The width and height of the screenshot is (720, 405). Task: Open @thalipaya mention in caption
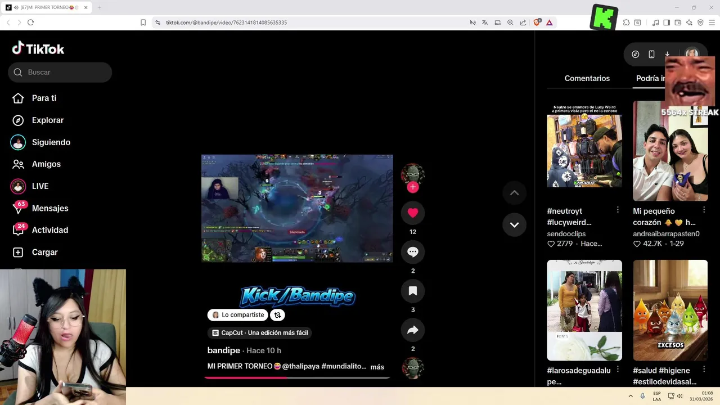tap(300, 366)
